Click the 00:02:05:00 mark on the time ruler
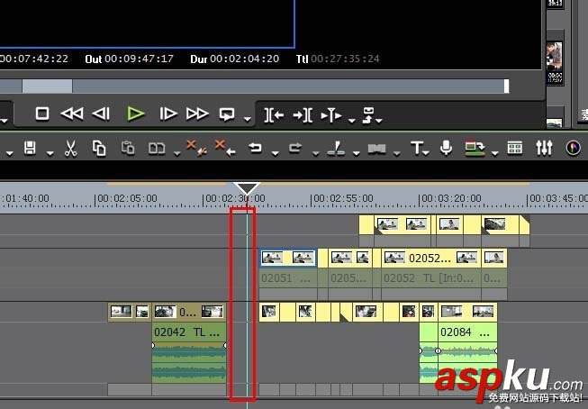The height and width of the screenshot is (409, 588). point(126,198)
